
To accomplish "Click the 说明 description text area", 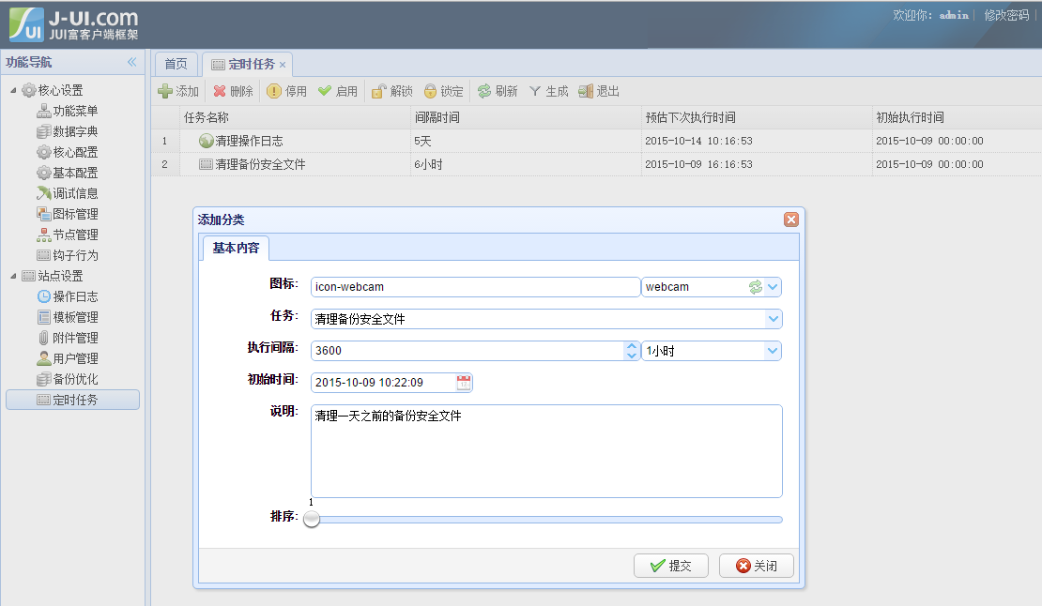I will (x=546, y=451).
